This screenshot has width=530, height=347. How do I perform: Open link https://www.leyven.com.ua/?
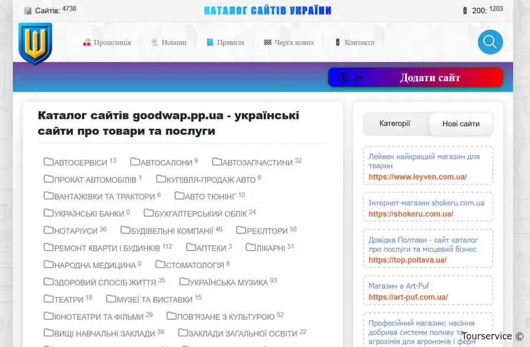pos(418,177)
